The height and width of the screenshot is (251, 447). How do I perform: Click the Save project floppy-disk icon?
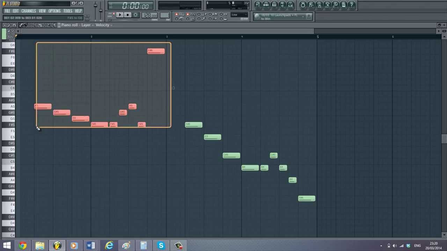pos(319,5)
